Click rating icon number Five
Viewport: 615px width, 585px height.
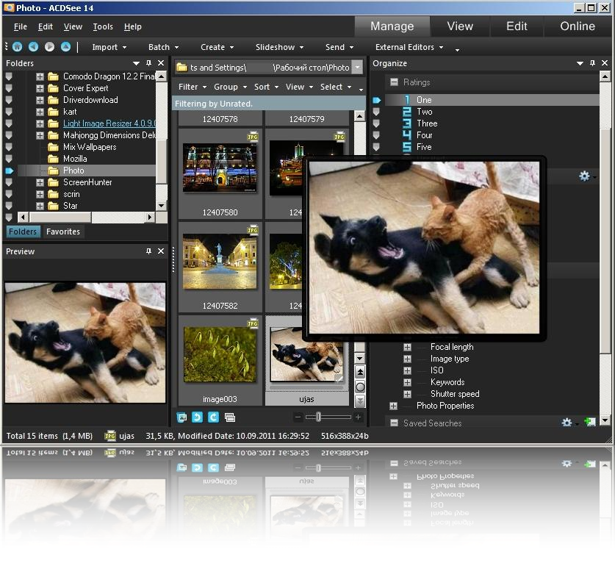[407, 147]
